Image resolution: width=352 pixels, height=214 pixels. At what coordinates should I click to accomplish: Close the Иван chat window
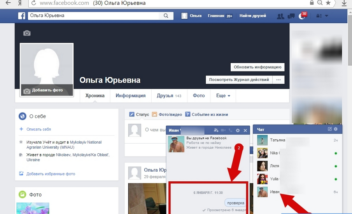[x=245, y=130]
